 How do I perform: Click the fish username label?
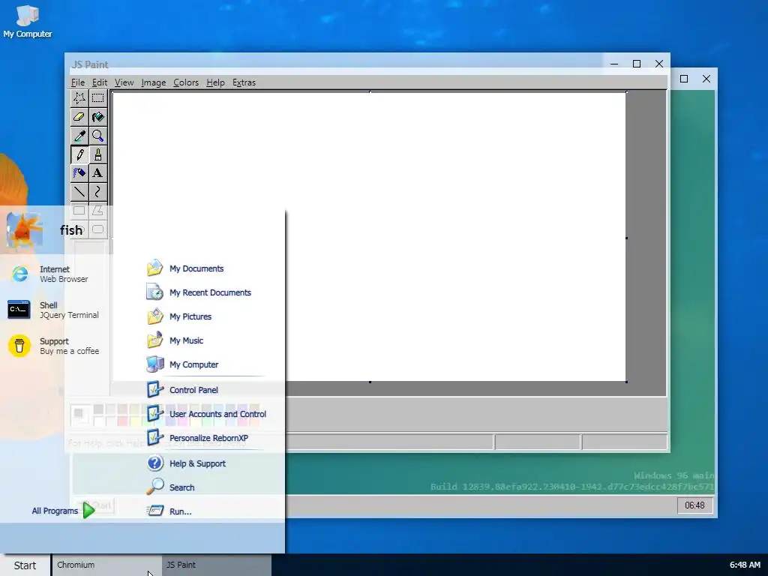[x=71, y=229]
